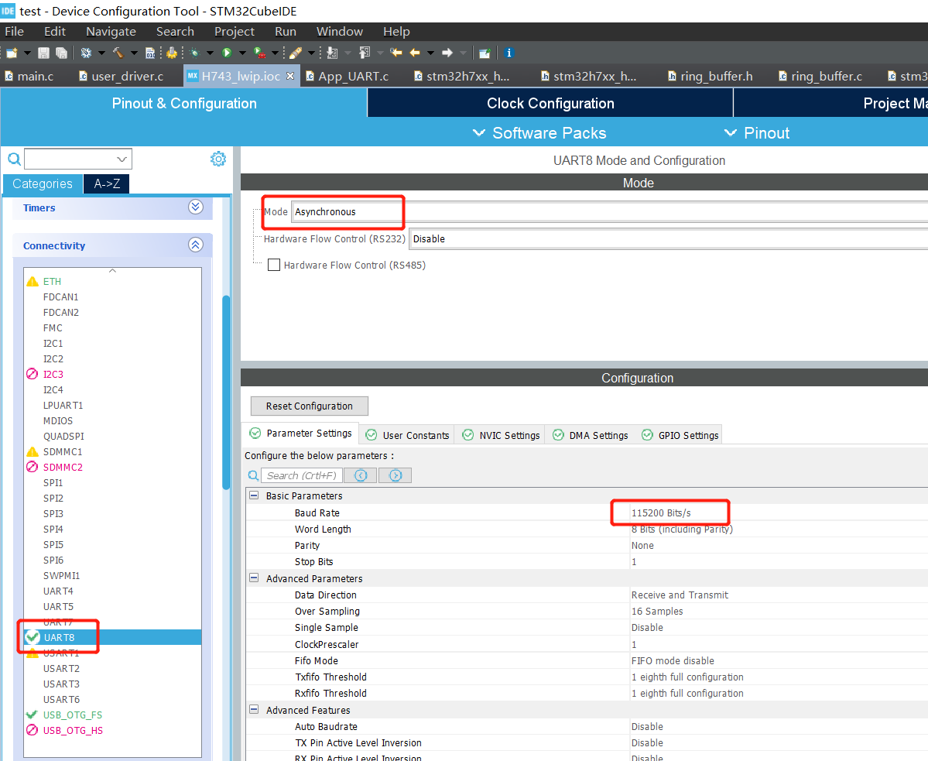Image resolution: width=928 pixels, height=761 pixels.
Task: Select the SDMMC1 peripheral
Action: pos(62,451)
